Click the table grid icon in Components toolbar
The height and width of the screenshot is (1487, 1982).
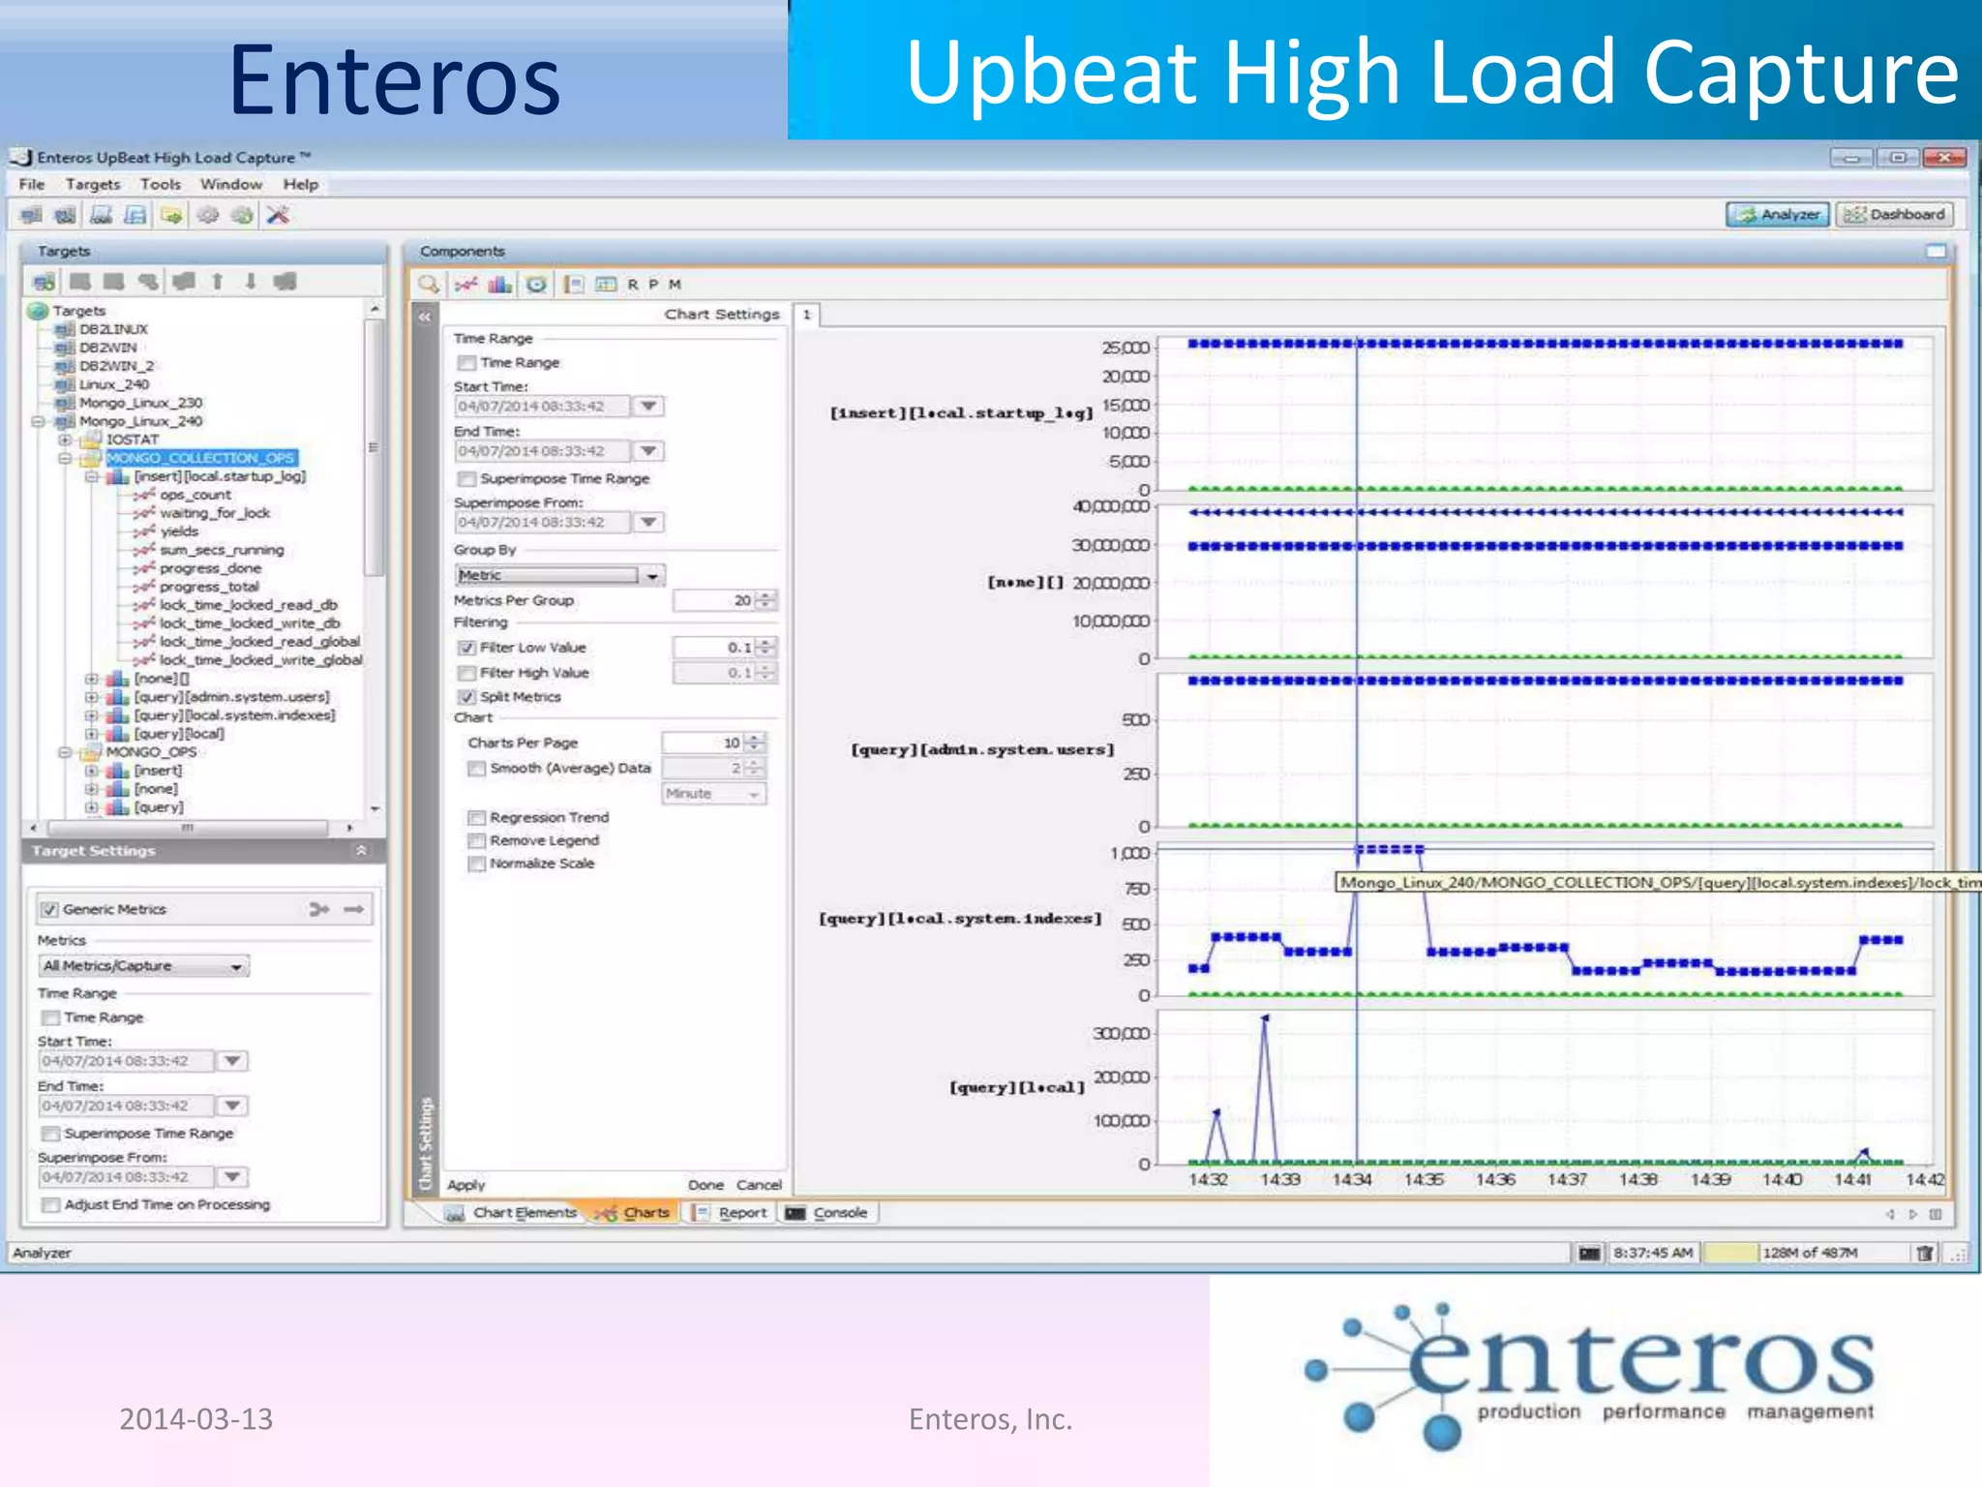click(606, 285)
